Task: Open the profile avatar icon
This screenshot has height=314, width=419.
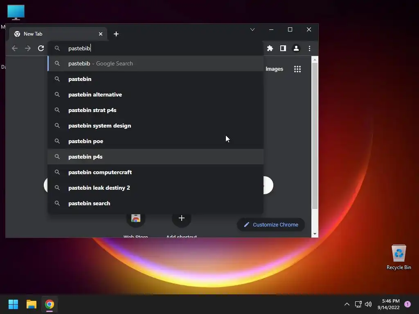Action: [x=296, y=48]
